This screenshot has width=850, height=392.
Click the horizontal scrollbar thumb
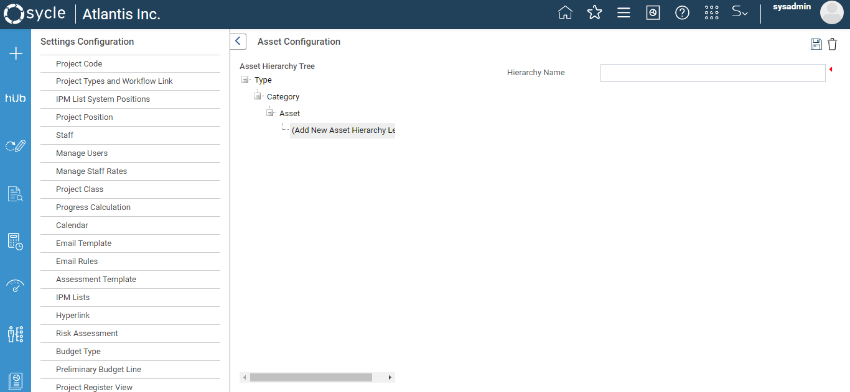(x=311, y=378)
